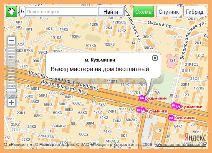Click the building label 127К2

(x=199, y=88)
